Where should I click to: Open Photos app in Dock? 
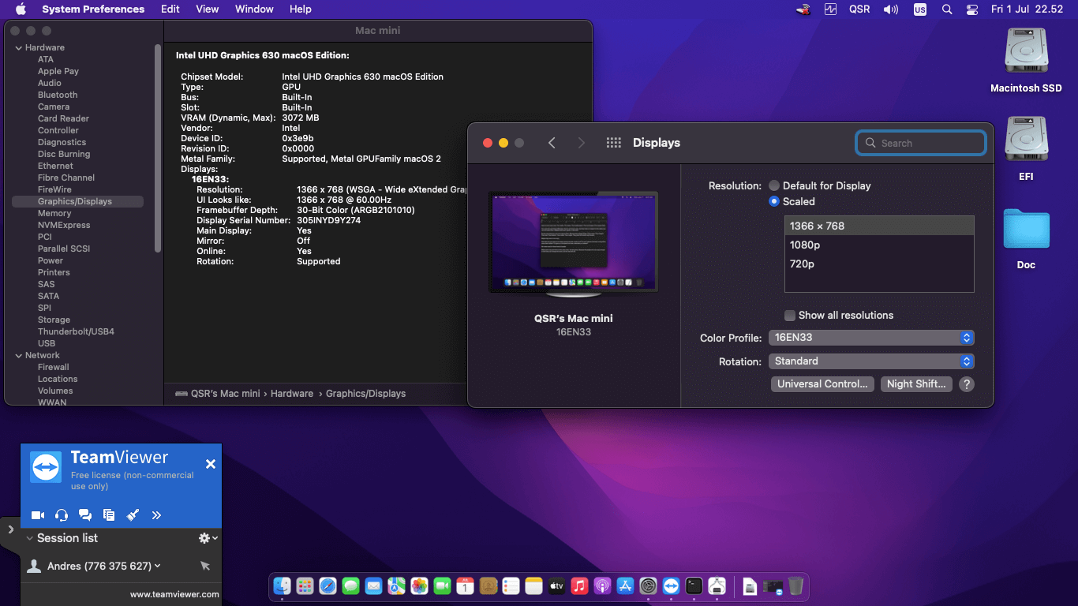[419, 586]
